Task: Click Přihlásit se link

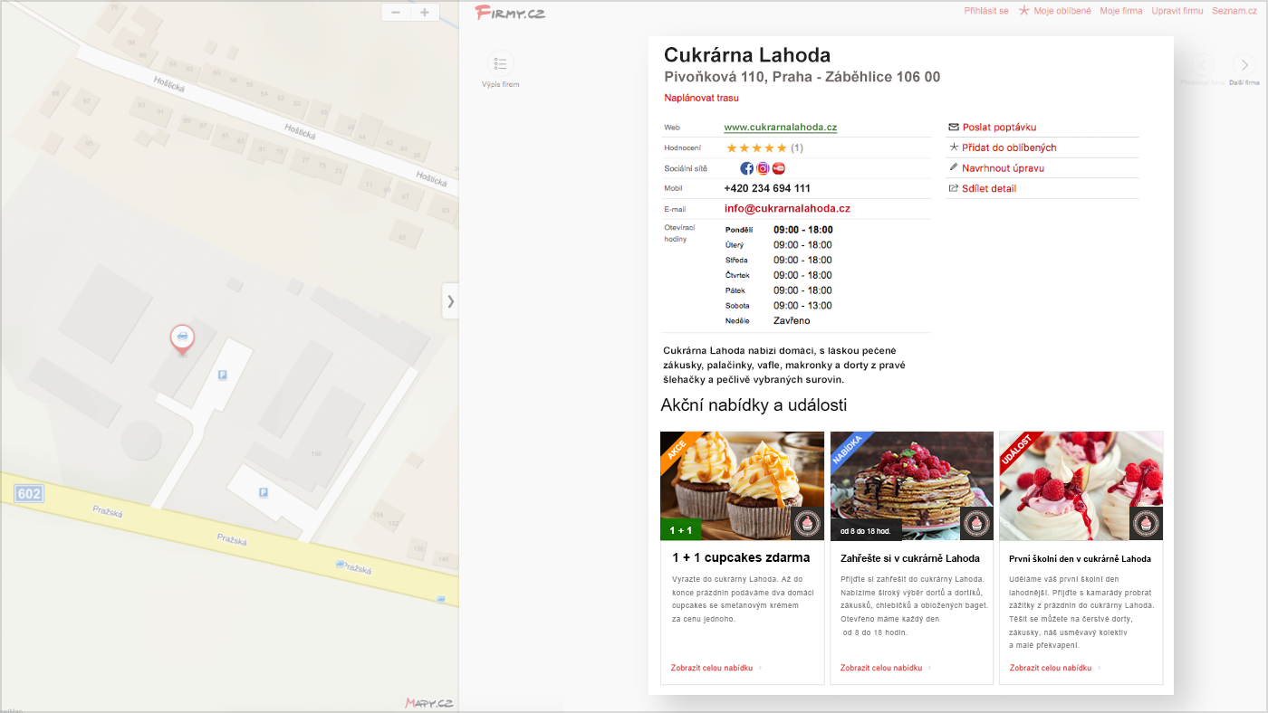Action: click(986, 11)
